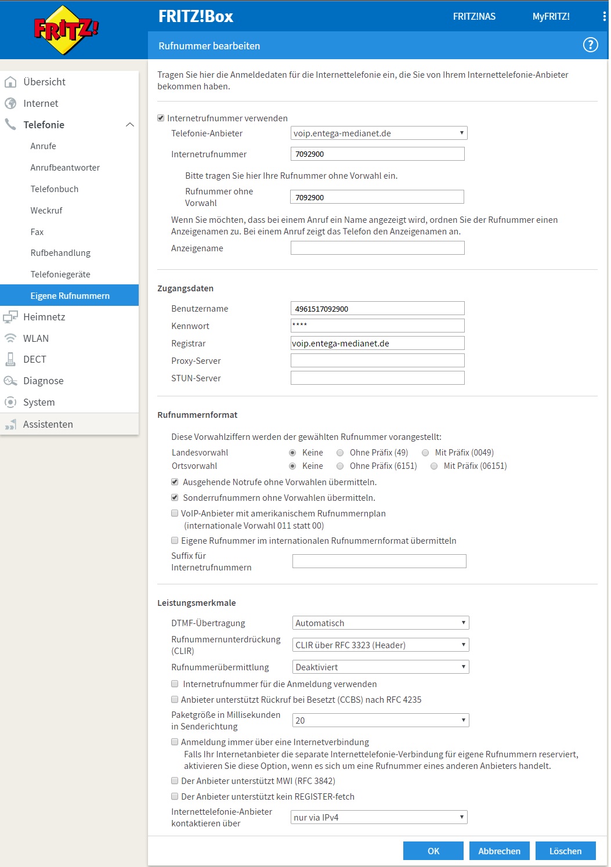The width and height of the screenshot is (611, 867).
Task: Click the Abbrechen button
Action: [500, 851]
